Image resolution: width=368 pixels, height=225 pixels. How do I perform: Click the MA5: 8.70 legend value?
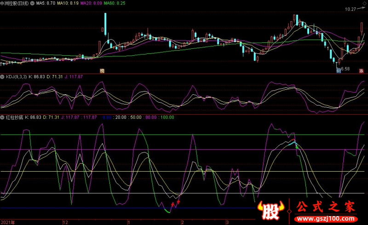tap(46, 3)
